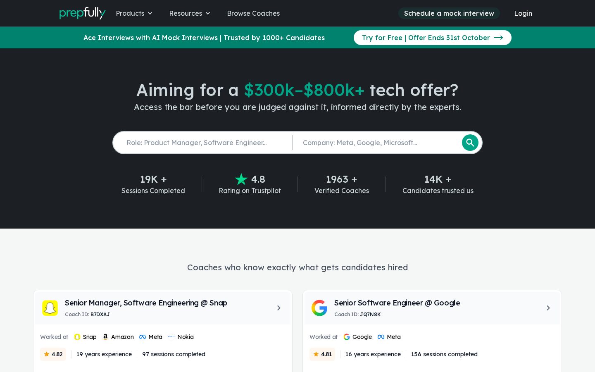Click the large Google logo in coach card
Screen dimensions: 595x372
pos(319,308)
